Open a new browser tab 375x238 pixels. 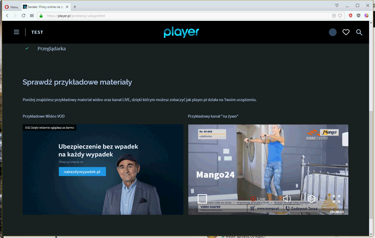(x=75, y=7)
